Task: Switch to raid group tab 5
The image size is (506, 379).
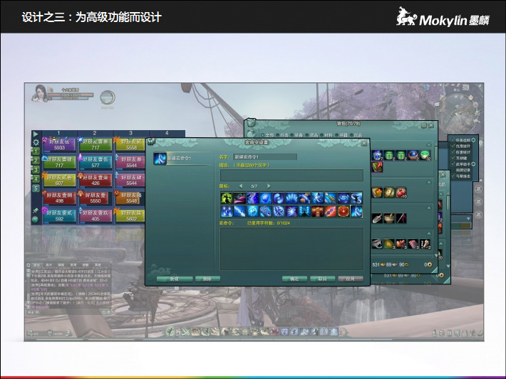Action: coord(35,188)
